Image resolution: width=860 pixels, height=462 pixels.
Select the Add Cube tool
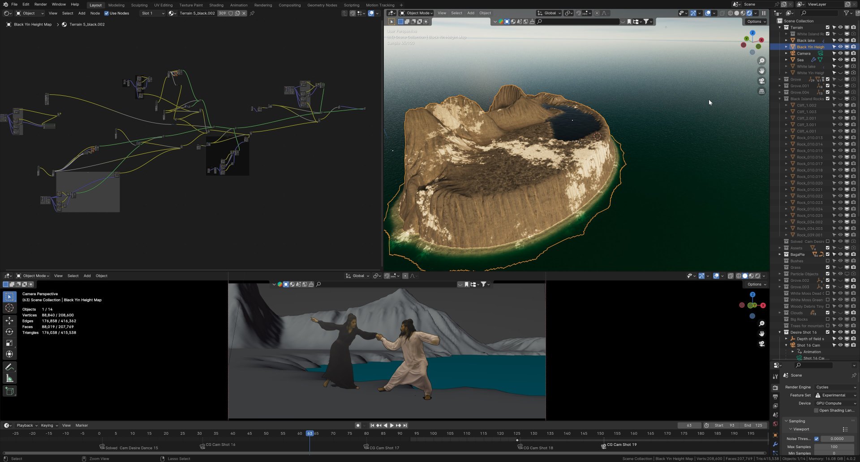(9, 391)
